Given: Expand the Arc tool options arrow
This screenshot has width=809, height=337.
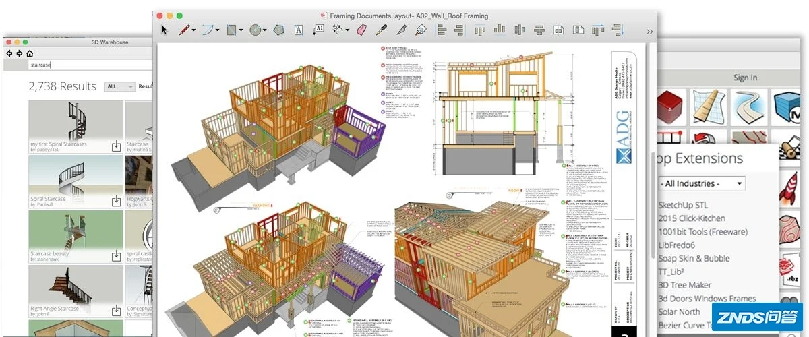Looking at the screenshot, I should click(x=218, y=30).
